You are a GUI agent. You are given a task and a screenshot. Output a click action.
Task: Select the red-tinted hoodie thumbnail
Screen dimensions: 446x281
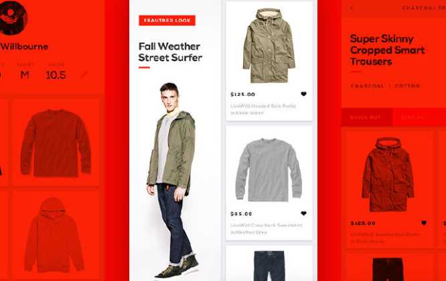[x=54, y=235]
